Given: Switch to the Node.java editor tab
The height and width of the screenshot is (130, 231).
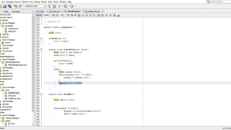Looking at the screenshot, I should [56, 12].
